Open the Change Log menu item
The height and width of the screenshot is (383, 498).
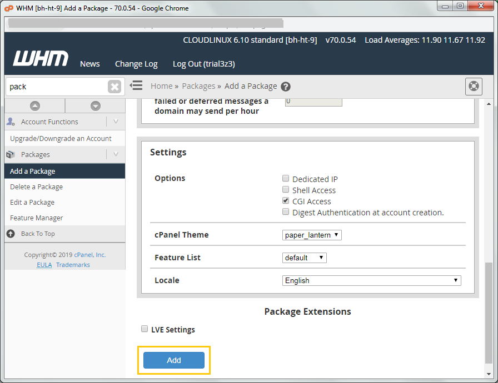(136, 64)
